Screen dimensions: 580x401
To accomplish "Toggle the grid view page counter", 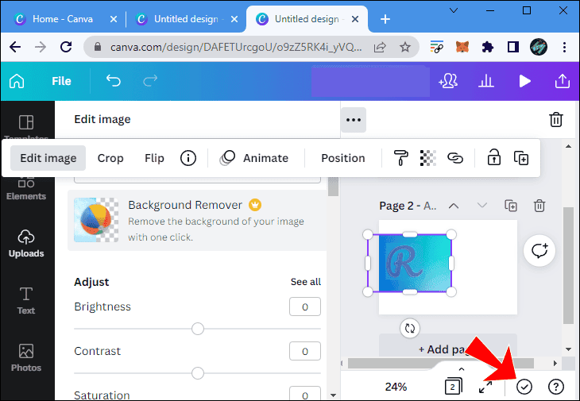I will pos(453,387).
